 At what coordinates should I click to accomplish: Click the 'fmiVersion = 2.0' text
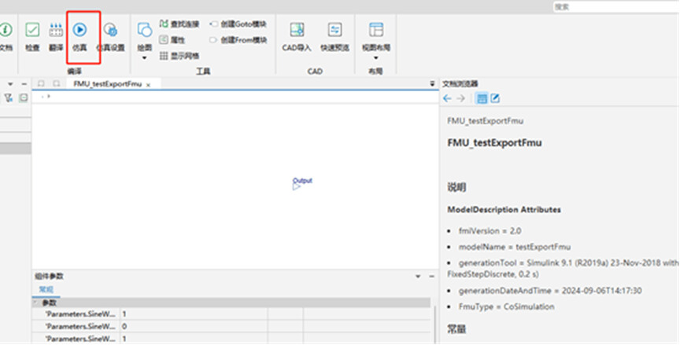click(490, 231)
